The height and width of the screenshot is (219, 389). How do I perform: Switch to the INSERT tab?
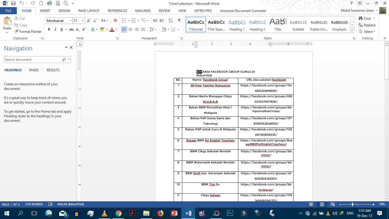[x=45, y=11]
